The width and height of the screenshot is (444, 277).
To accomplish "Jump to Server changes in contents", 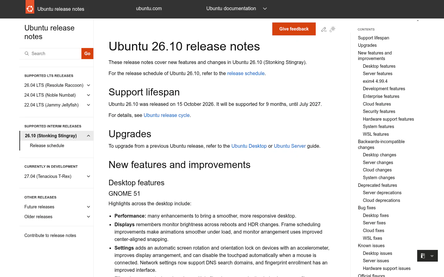I will 378,163.
